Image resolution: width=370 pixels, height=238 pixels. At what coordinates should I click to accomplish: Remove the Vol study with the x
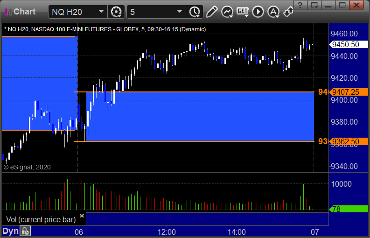82,216
